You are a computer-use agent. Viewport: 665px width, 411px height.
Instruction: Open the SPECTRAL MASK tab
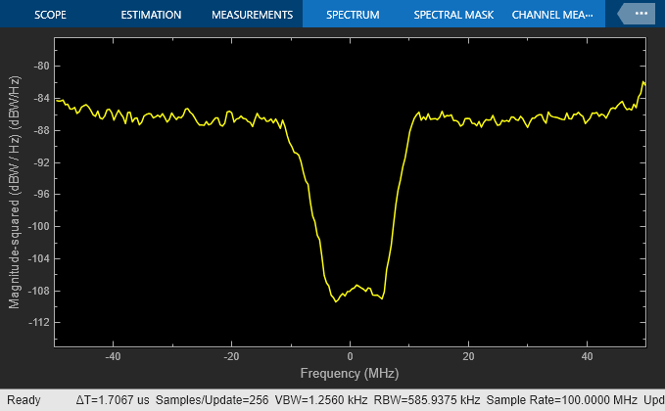(453, 15)
